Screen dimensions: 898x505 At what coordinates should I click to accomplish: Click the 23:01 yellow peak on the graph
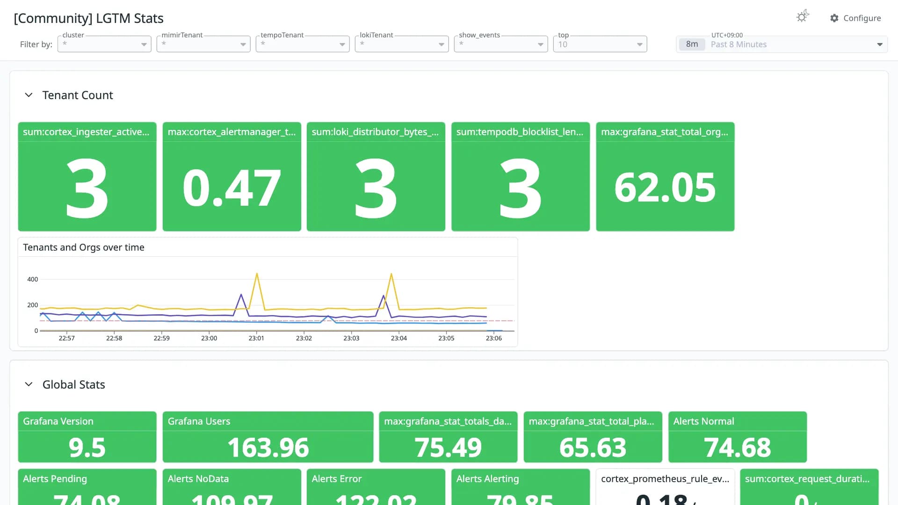coord(257,274)
